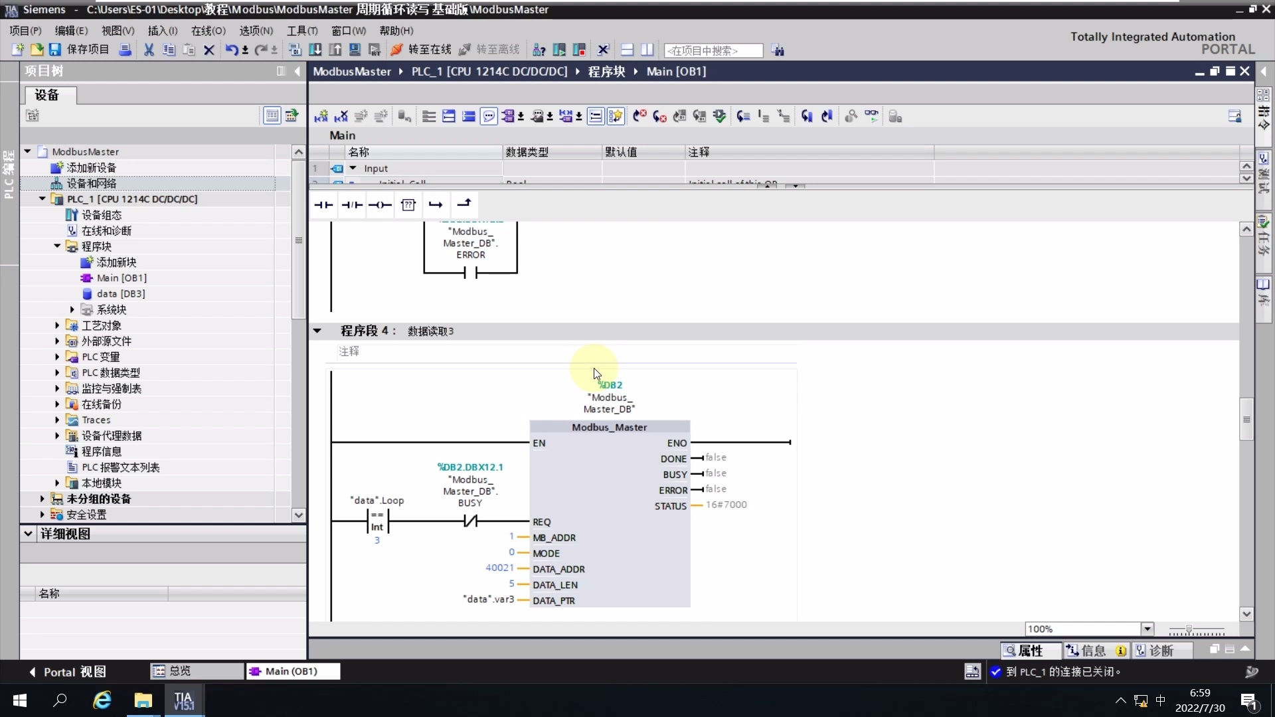Switch to the Portal 视图
Image resolution: width=1275 pixels, height=717 pixels.
pyautogui.click(x=68, y=672)
